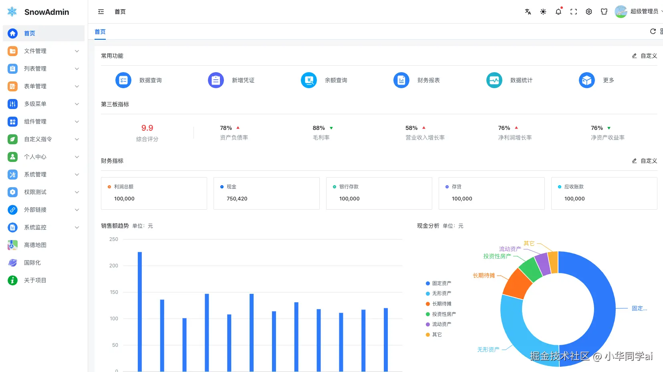This screenshot has width=663, height=372.
Task: Select the 应收账款 card
Action: 604,193
